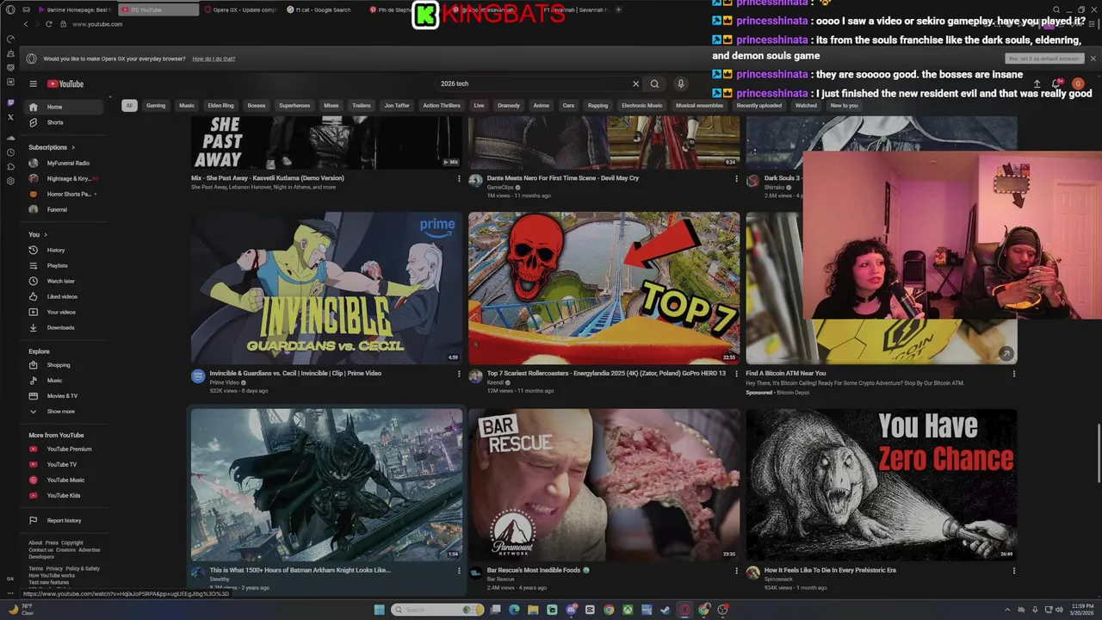
Task: Clear the search box text
Action: coord(636,84)
